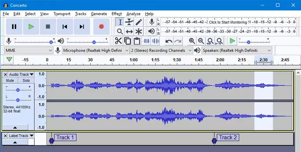Start playback with the green Play button
Viewport: 301px width, 152px height.
(x=31, y=27)
